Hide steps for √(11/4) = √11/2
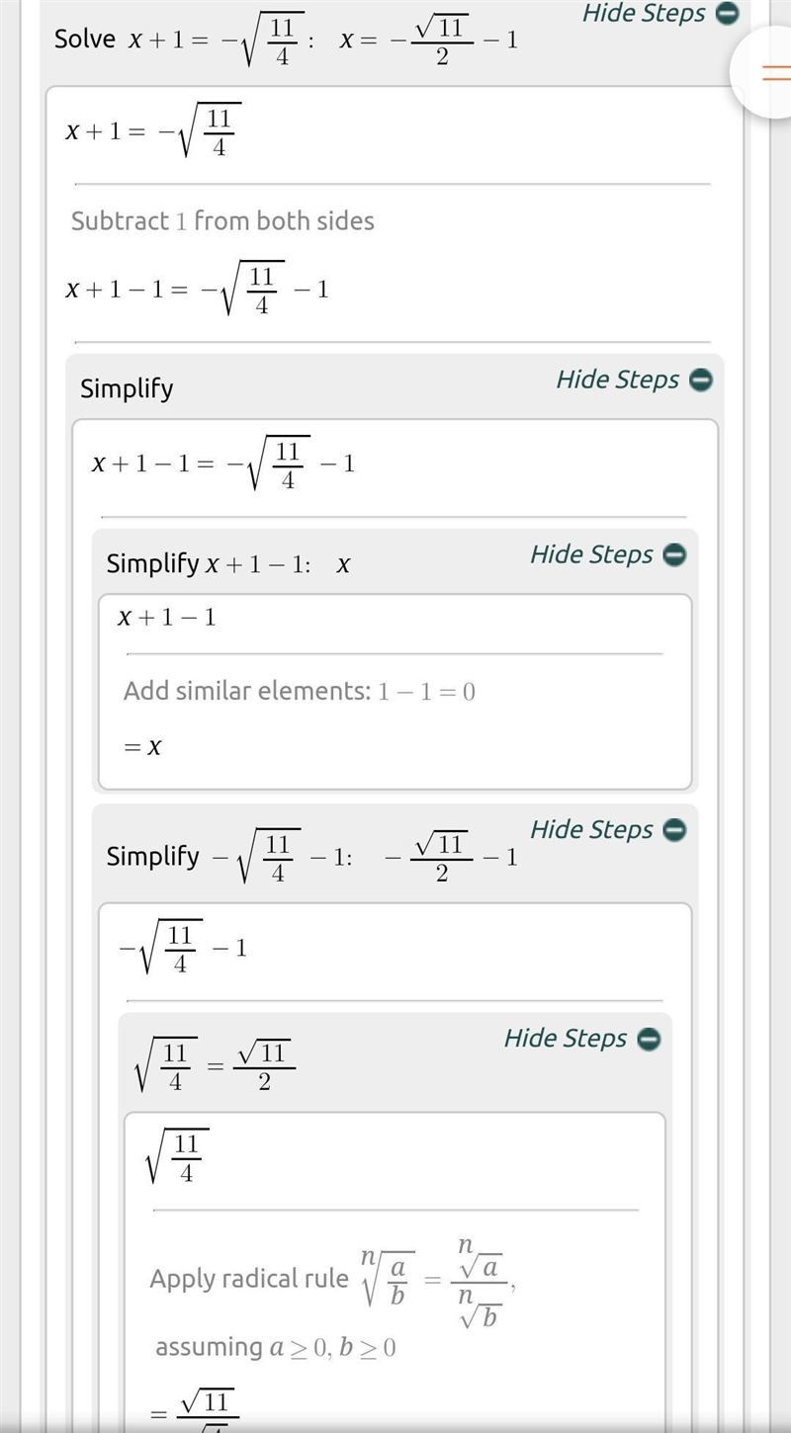The width and height of the screenshot is (791, 1433). pos(566,1038)
